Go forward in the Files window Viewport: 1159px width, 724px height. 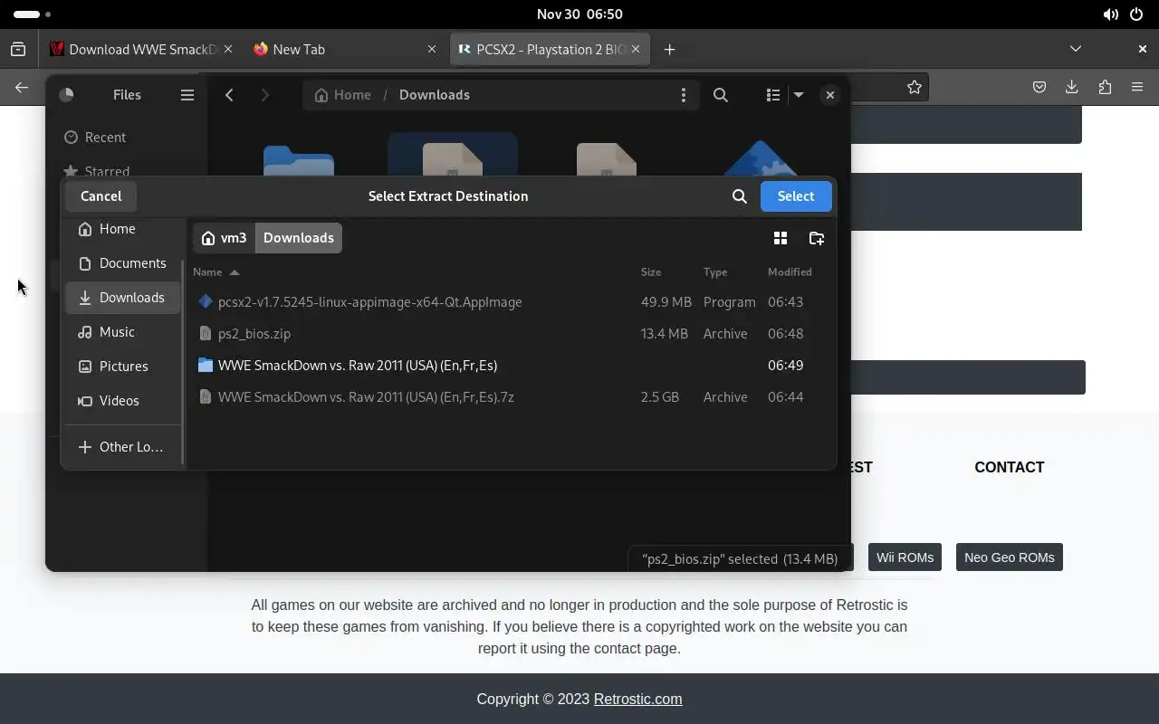(264, 95)
